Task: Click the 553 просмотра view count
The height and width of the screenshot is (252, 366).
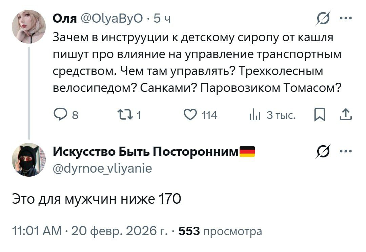Action: (220, 232)
